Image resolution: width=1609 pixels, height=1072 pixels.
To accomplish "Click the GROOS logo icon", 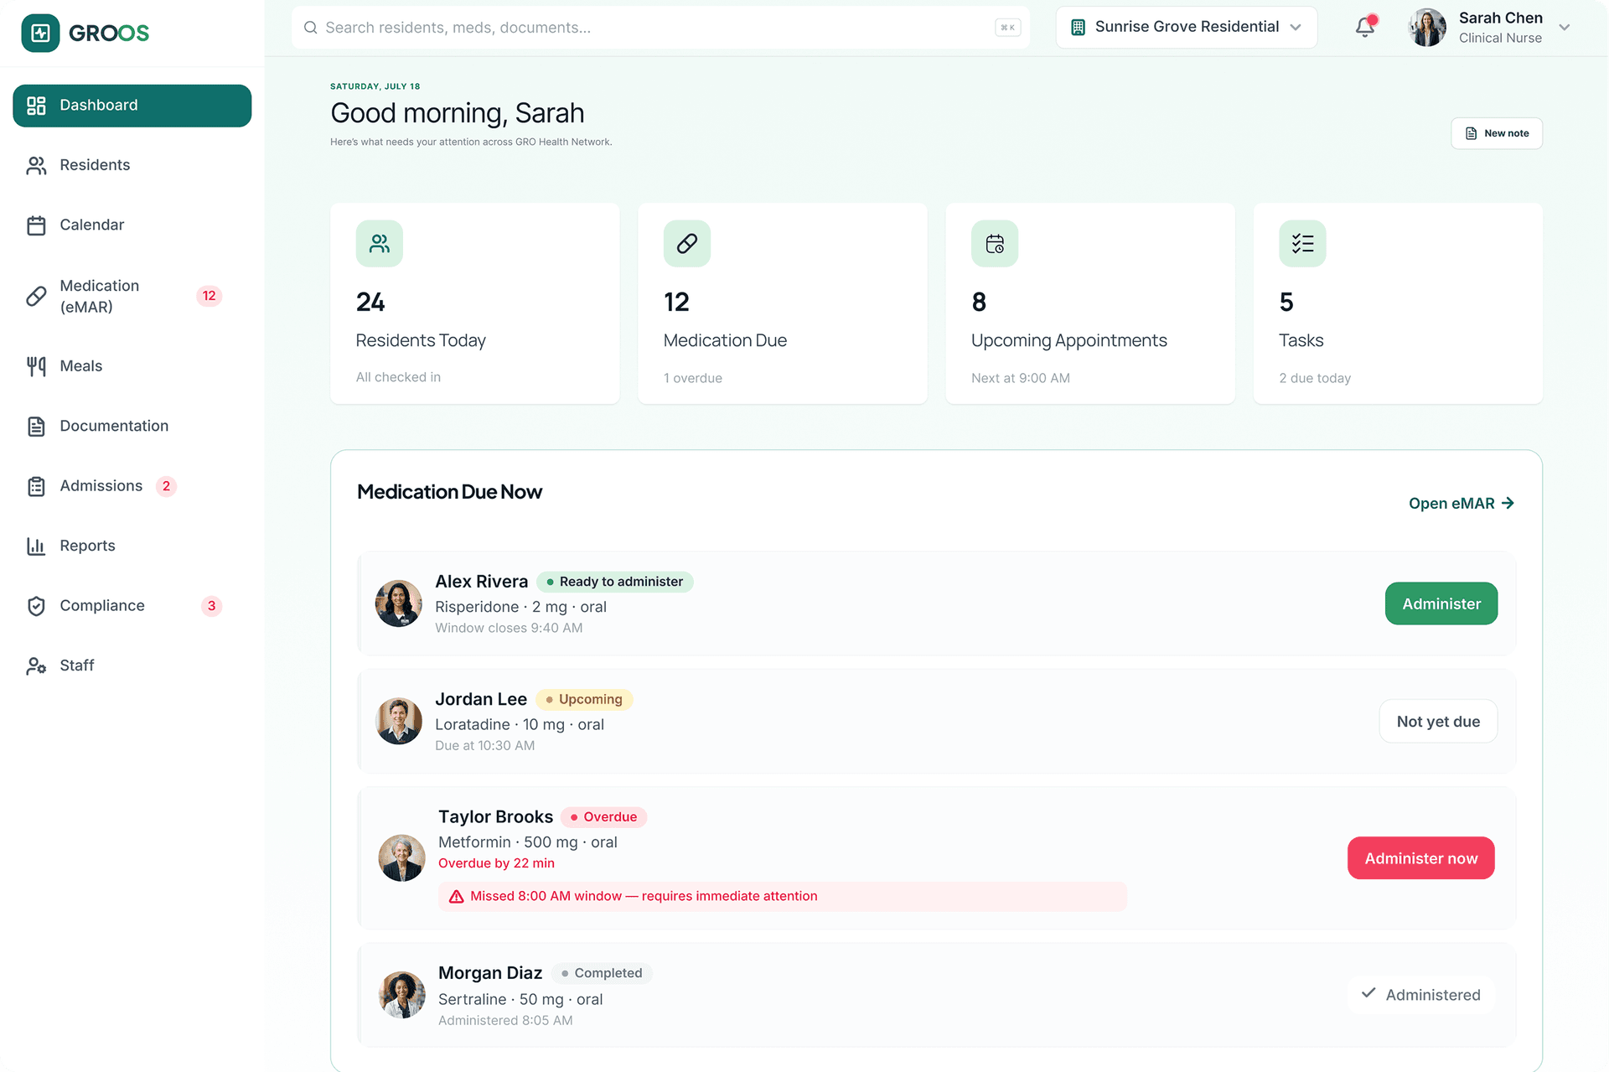I will click(40, 33).
